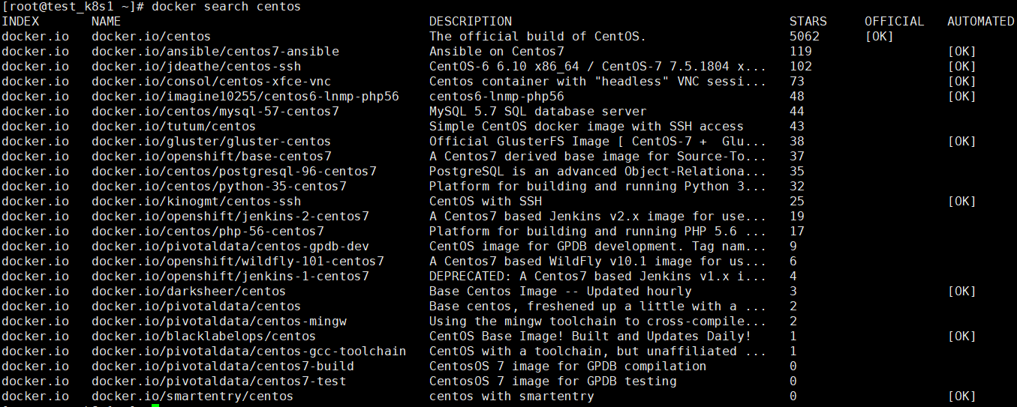Click the NAME column header

[106, 22]
